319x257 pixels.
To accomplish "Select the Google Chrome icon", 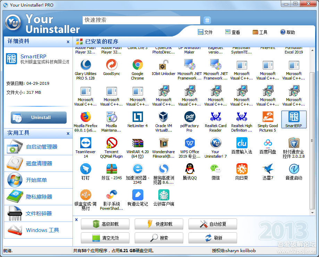I will click(137, 65).
